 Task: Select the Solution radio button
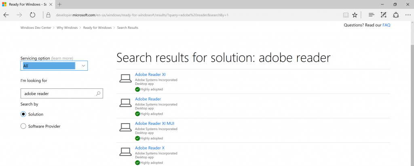[23, 114]
